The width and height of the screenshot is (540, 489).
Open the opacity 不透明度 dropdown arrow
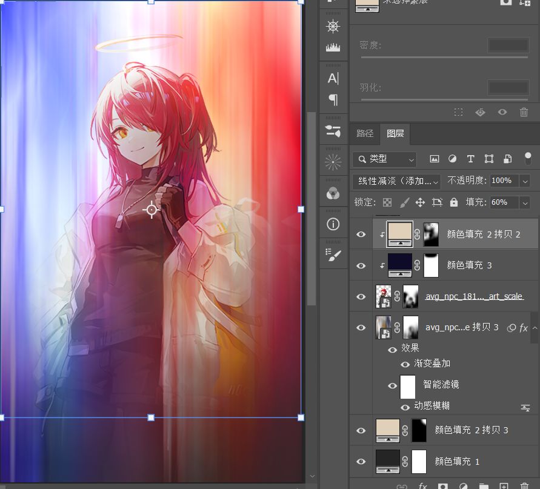tap(524, 181)
